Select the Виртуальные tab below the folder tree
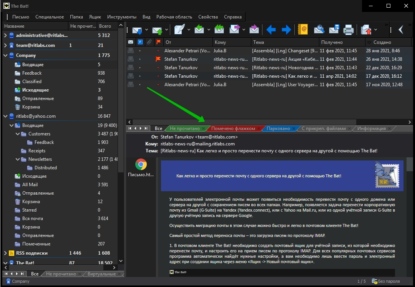This screenshot has height=287, width=415. pyautogui.click(x=101, y=274)
